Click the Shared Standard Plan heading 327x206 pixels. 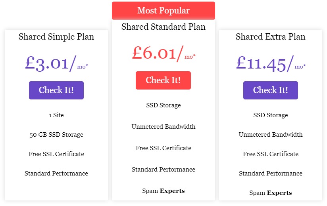(x=163, y=27)
